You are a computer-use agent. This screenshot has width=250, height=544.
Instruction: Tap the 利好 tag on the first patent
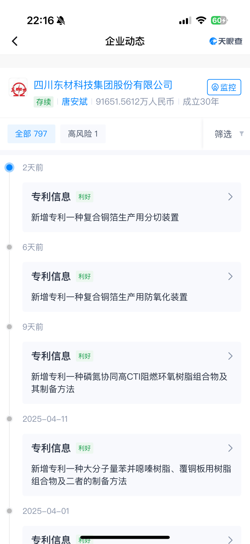85,197
